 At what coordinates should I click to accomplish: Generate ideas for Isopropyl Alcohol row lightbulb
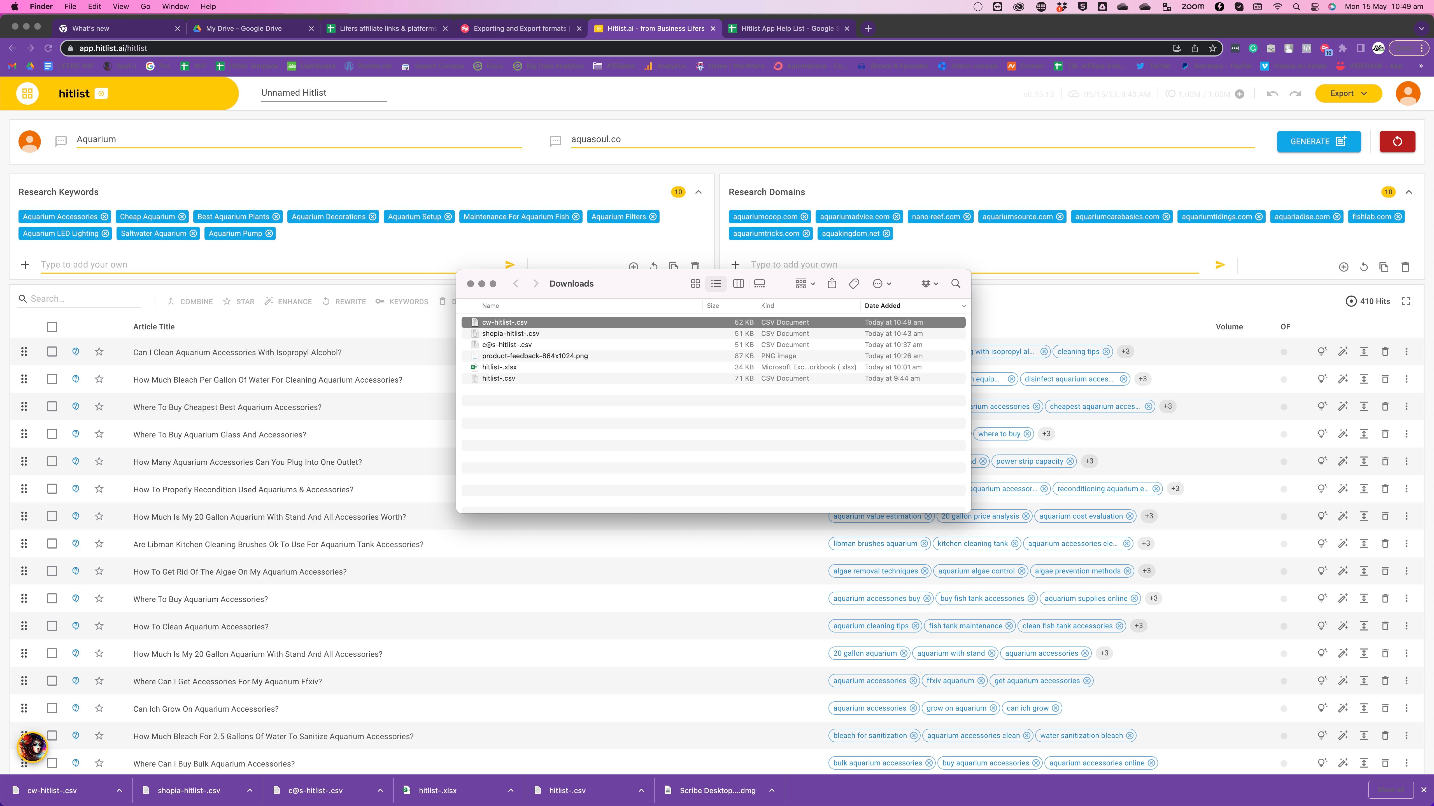[x=1322, y=352]
